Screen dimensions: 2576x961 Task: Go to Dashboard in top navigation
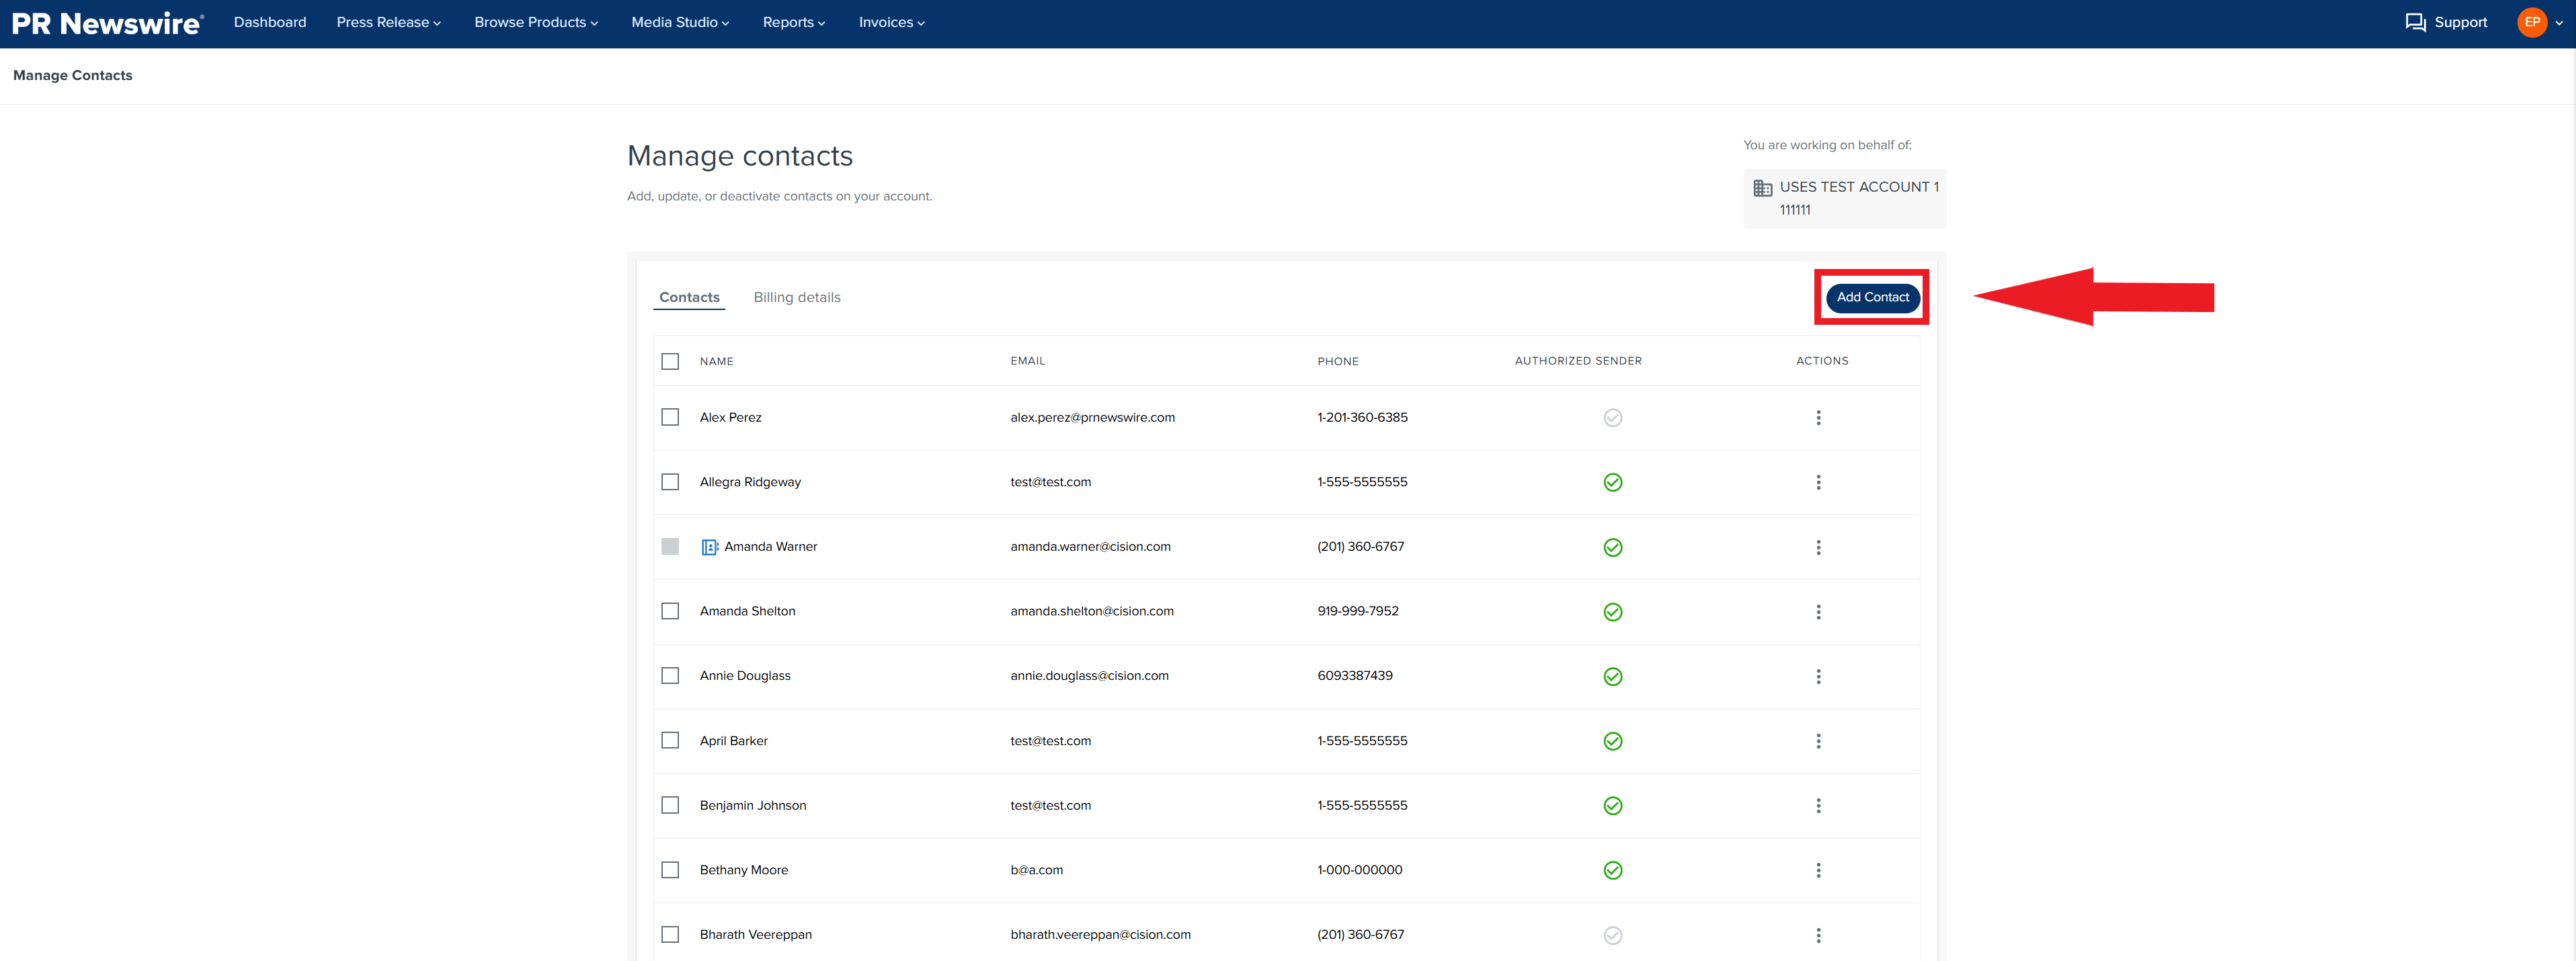(270, 22)
